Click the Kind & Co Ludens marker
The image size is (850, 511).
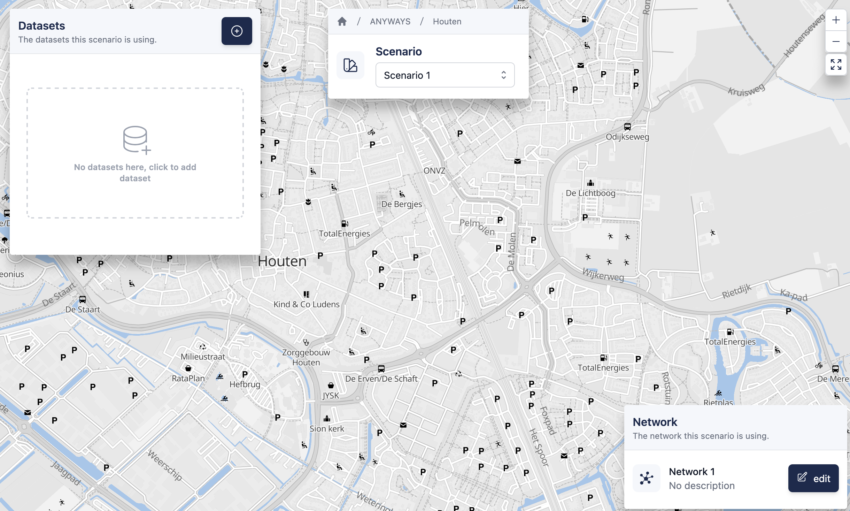[x=306, y=294]
